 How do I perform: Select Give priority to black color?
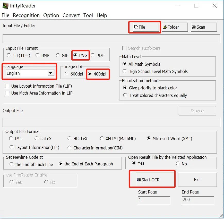coord(150,88)
